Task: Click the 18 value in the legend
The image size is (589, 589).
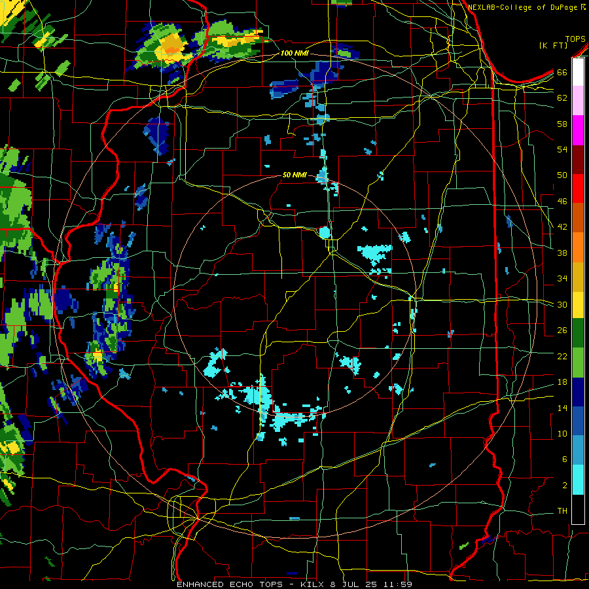Action: click(562, 382)
